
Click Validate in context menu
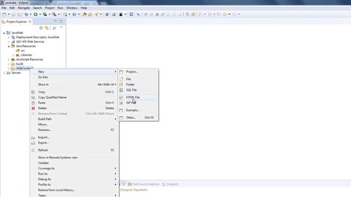75,163
